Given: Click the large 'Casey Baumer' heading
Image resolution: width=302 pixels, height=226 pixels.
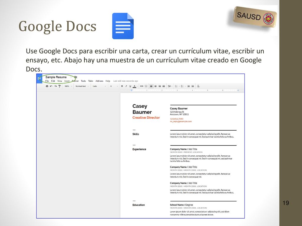Looking at the screenshot, I should (142, 109).
